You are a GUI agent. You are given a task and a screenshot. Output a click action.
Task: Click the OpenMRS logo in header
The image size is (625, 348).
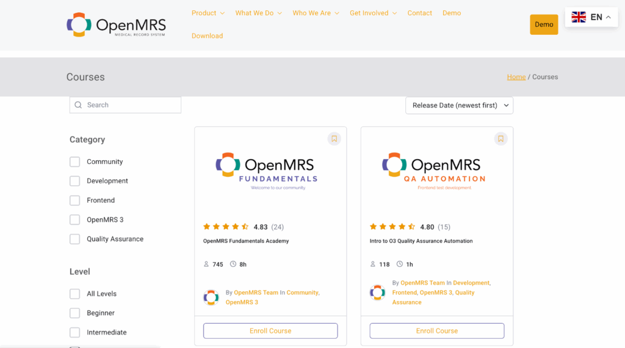pyautogui.click(x=116, y=25)
